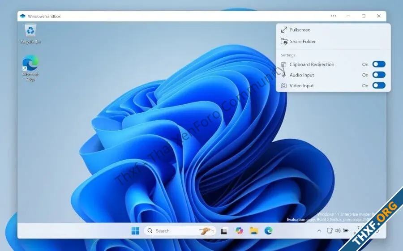
Task: Click the battery icon in system tray
Action: click(346, 230)
